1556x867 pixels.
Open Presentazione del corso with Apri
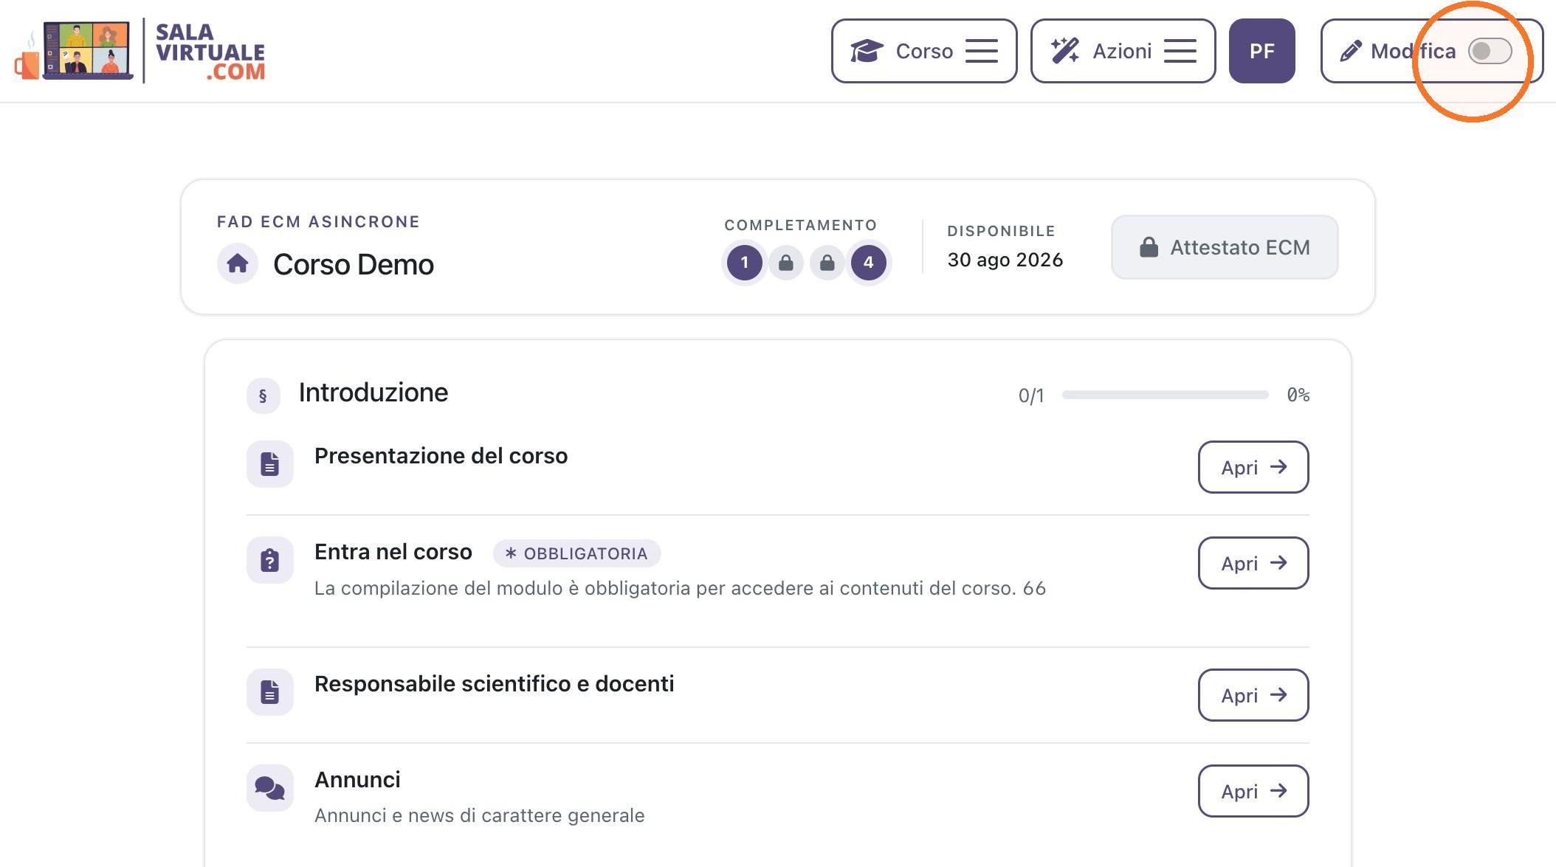point(1253,467)
